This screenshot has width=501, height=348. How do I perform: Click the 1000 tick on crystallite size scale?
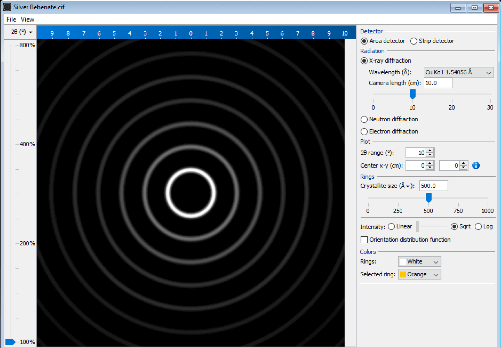click(x=487, y=211)
